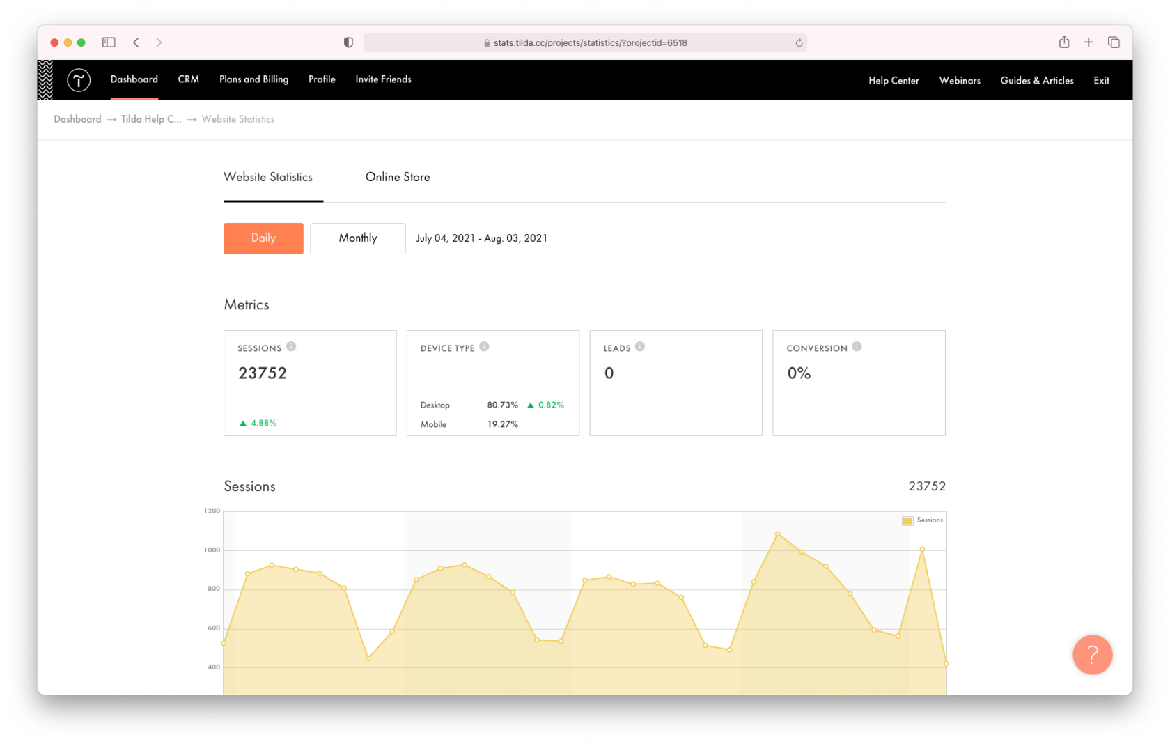Screen dimensions: 1170x744
Task: Switch to the Online Store tab
Action: point(398,178)
